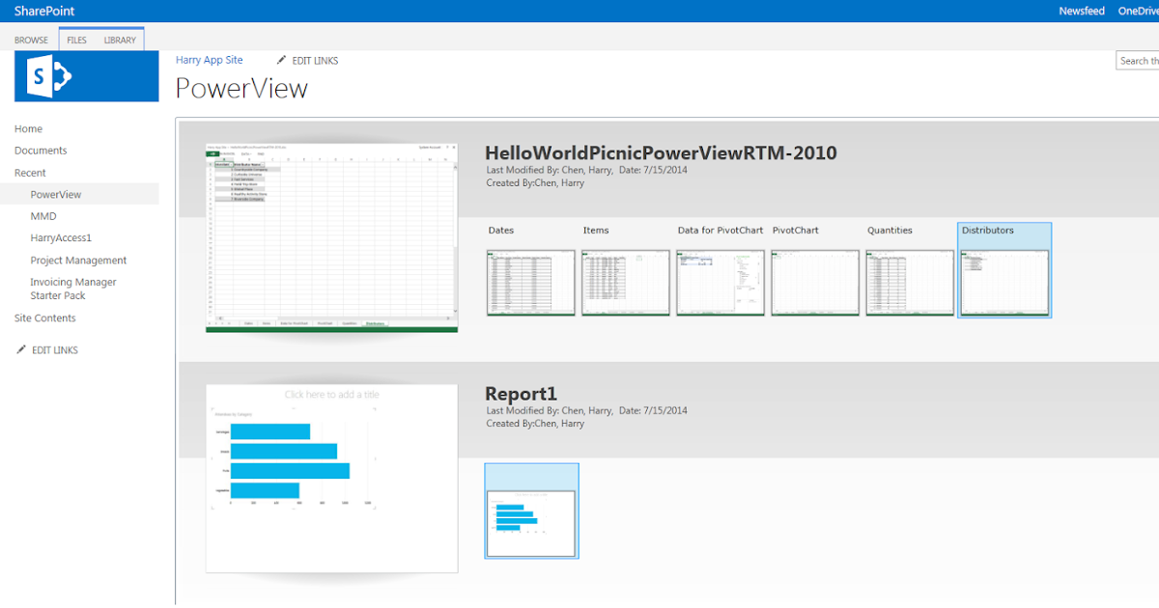Select Data for PivotChart sheet thumbnail
The image size is (1159, 608).
coord(720,283)
